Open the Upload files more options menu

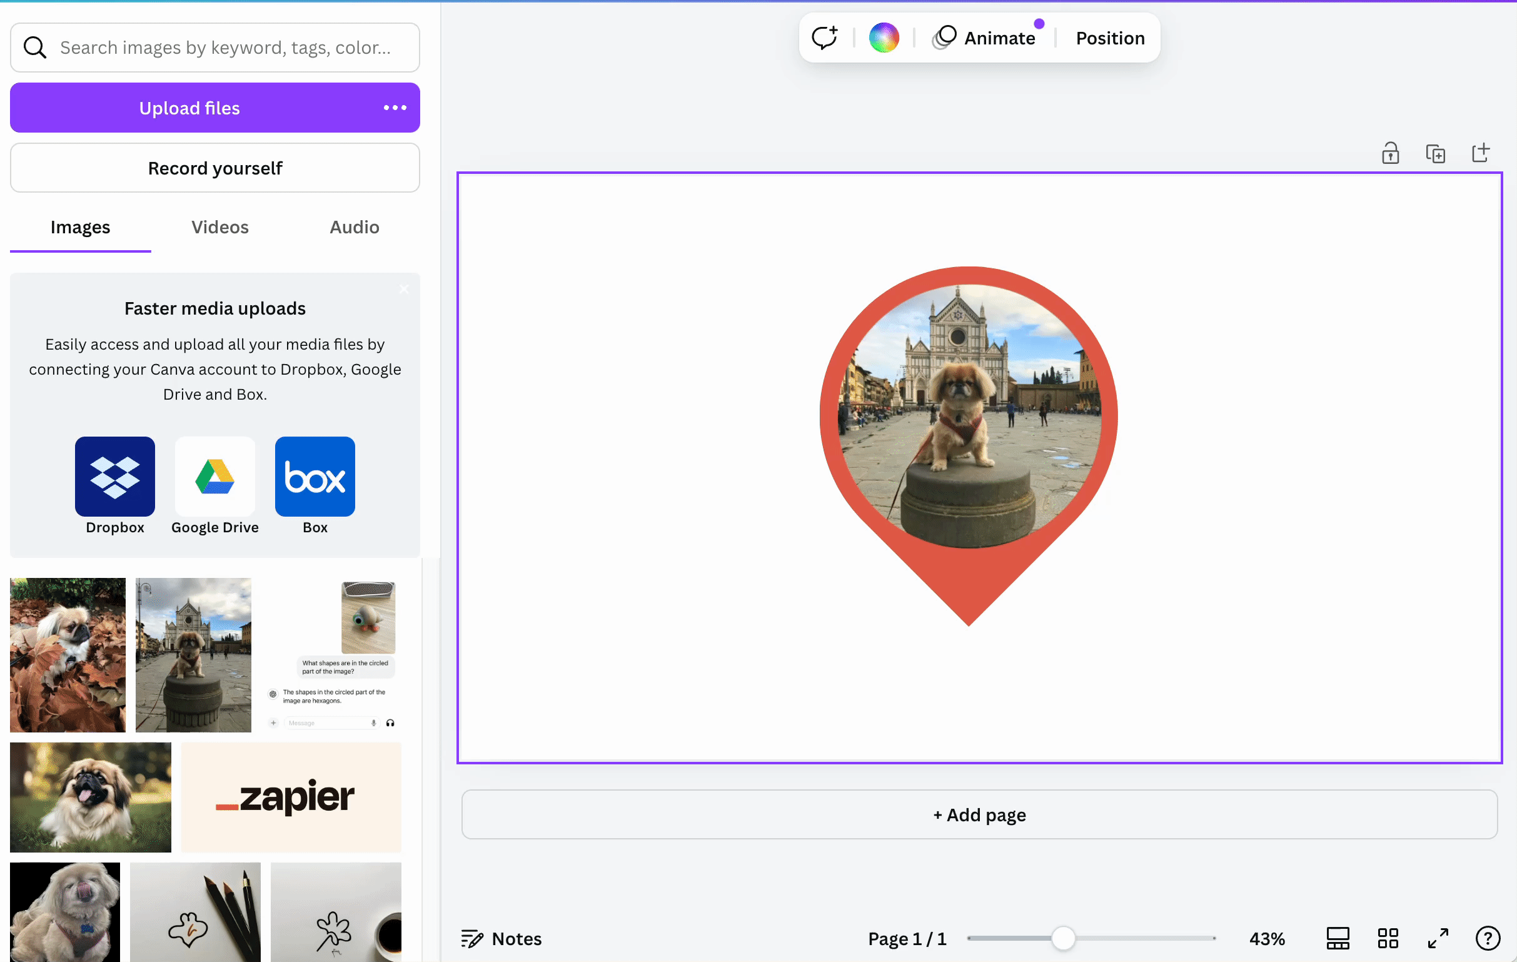click(395, 108)
